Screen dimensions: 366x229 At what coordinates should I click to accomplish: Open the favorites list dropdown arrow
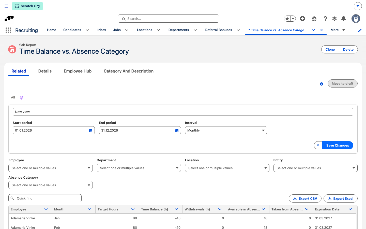[x=293, y=19]
